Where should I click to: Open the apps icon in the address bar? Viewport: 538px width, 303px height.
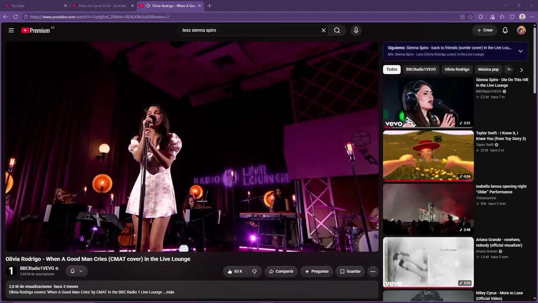[462, 17]
